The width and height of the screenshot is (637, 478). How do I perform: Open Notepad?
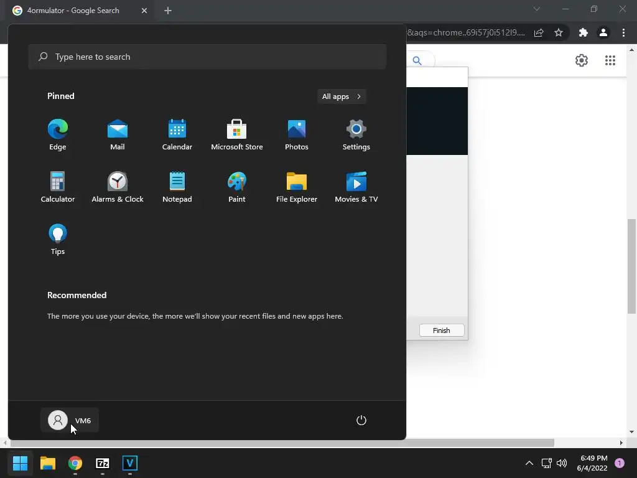(x=177, y=187)
